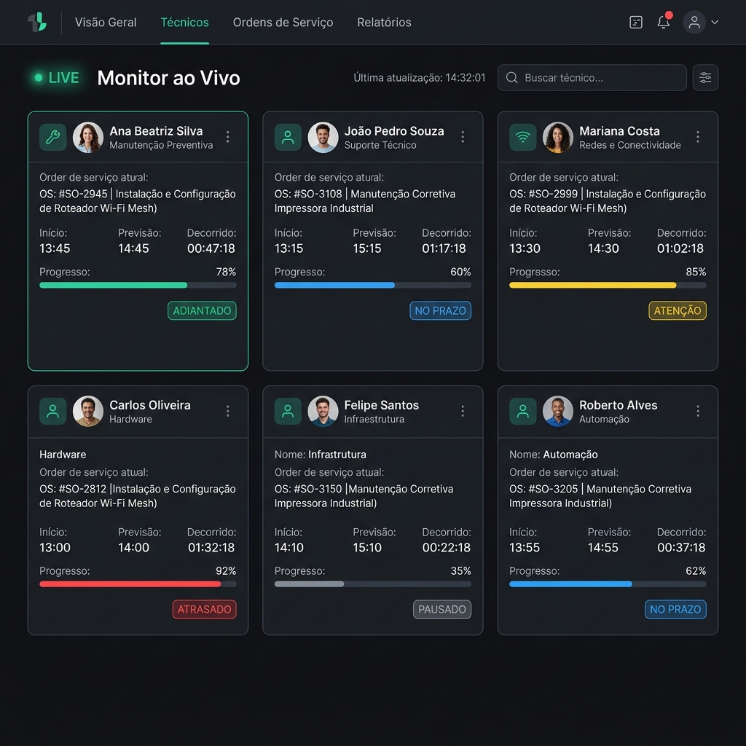Click the wrench icon on Ana Beatriz card
The height and width of the screenshot is (746, 746).
coord(52,137)
